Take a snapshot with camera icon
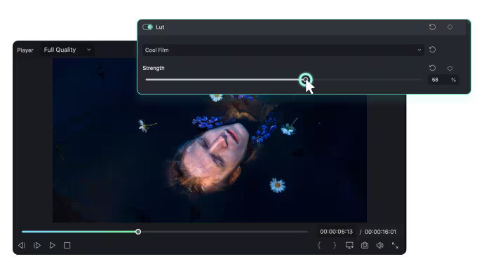Viewport: 484px width, 273px height. click(x=365, y=246)
